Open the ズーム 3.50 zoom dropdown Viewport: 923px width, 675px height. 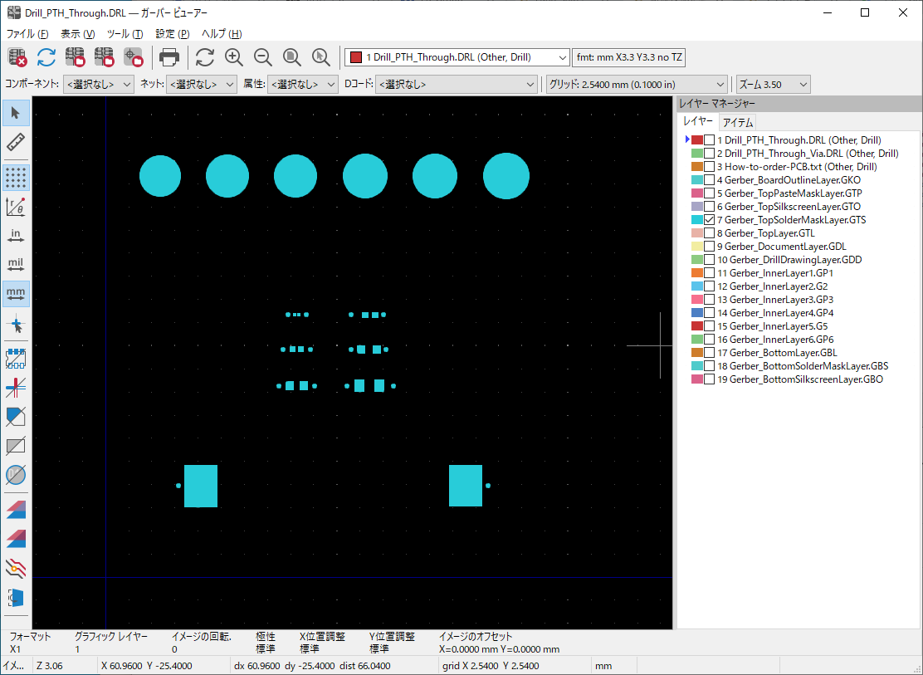pos(773,84)
